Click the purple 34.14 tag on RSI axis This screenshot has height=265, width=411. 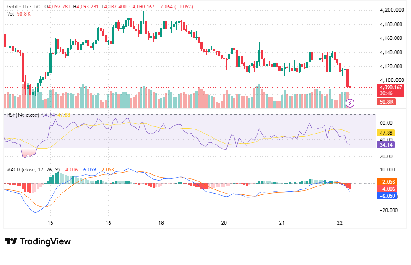pos(386,144)
